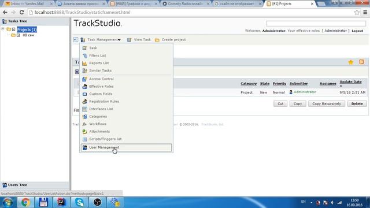Viewport: 370px width, 208px height.
Task: Expand the Task Management dropdown
Action: pos(104,40)
